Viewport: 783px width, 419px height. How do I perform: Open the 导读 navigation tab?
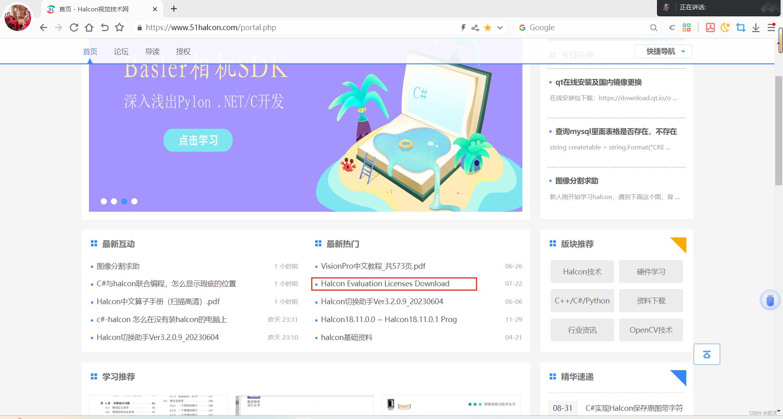coord(153,51)
